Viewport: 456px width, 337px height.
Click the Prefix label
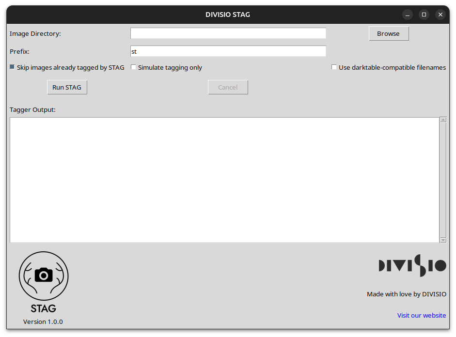[19, 51]
